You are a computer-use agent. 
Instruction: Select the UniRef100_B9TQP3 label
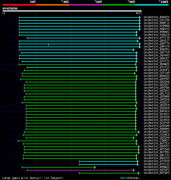pos(157,173)
